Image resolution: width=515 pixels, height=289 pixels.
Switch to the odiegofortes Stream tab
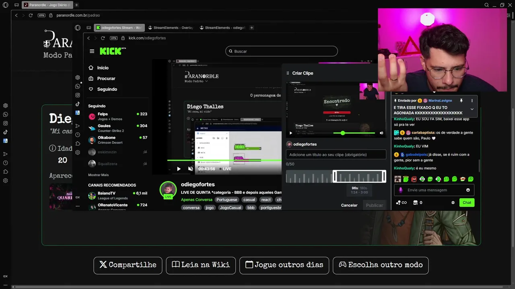click(118, 28)
